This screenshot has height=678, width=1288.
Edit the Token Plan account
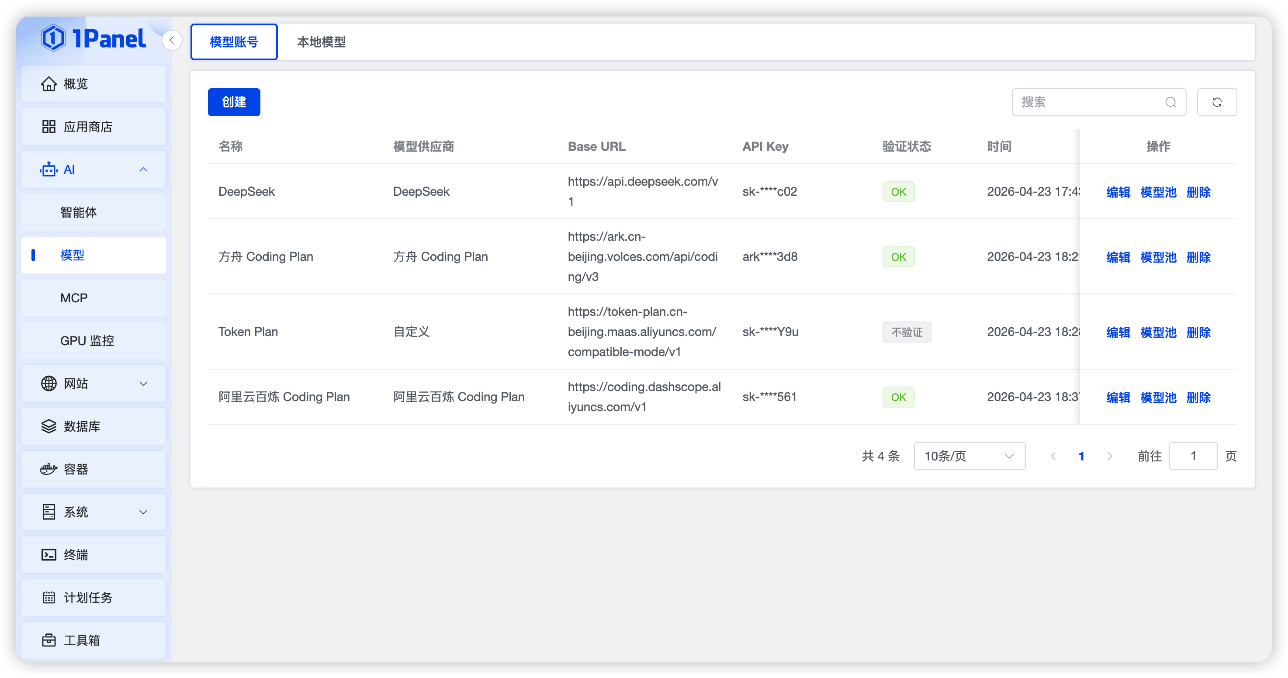1118,332
